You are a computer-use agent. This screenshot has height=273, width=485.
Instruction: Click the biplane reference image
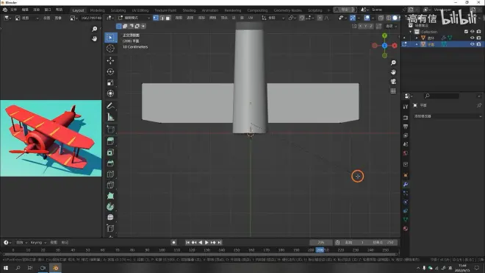click(51, 138)
